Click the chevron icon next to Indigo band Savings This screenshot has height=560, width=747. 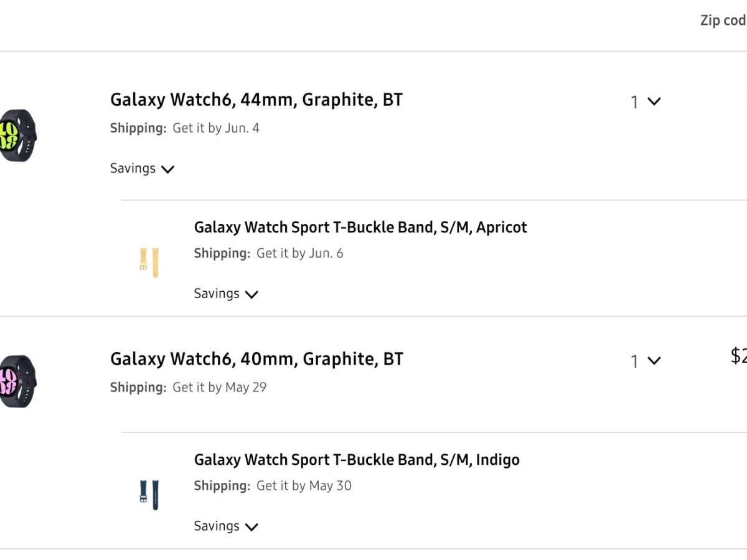[251, 527]
